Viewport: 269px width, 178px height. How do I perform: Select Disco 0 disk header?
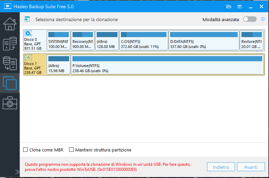click(35, 40)
